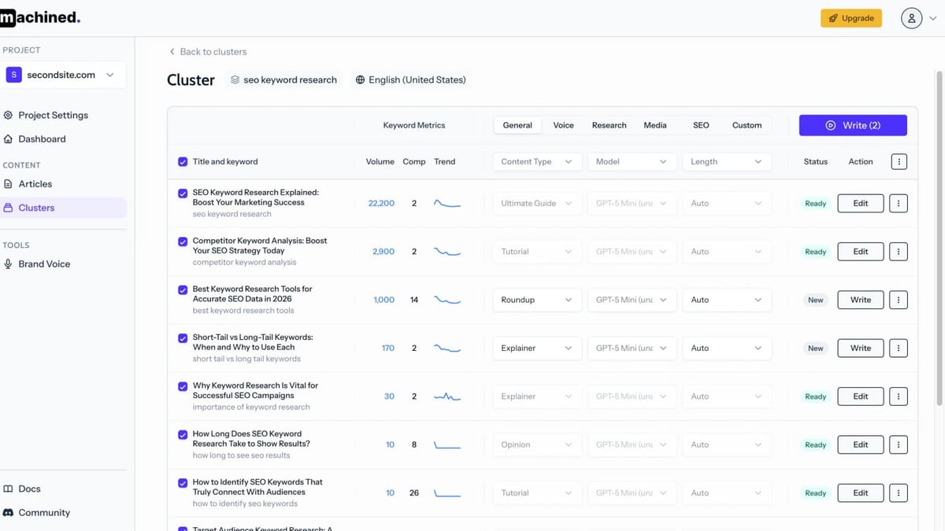Viewport: 945px width, 531px height.
Task: Open Auto length dropdown for Short-Tail vs Long-Tail
Action: click(726, 348)
